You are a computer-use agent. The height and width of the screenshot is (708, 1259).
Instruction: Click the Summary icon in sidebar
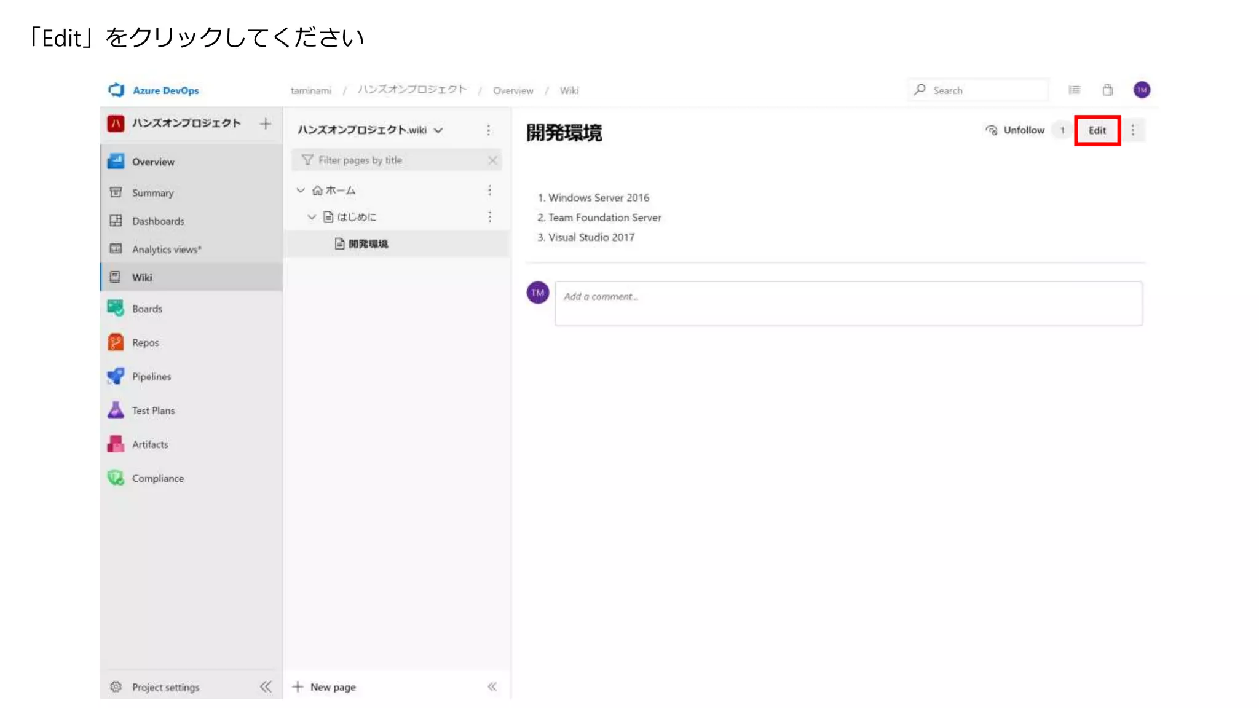[x=116, y=192]
